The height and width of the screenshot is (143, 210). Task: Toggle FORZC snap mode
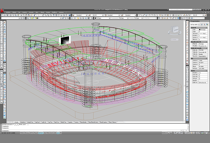[x=22, y=133]
